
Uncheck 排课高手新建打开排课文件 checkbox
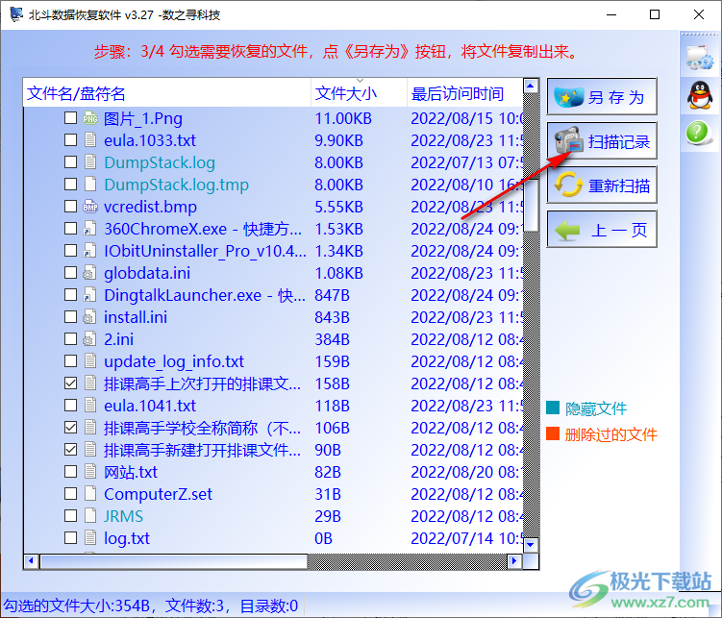click(70, 450)
